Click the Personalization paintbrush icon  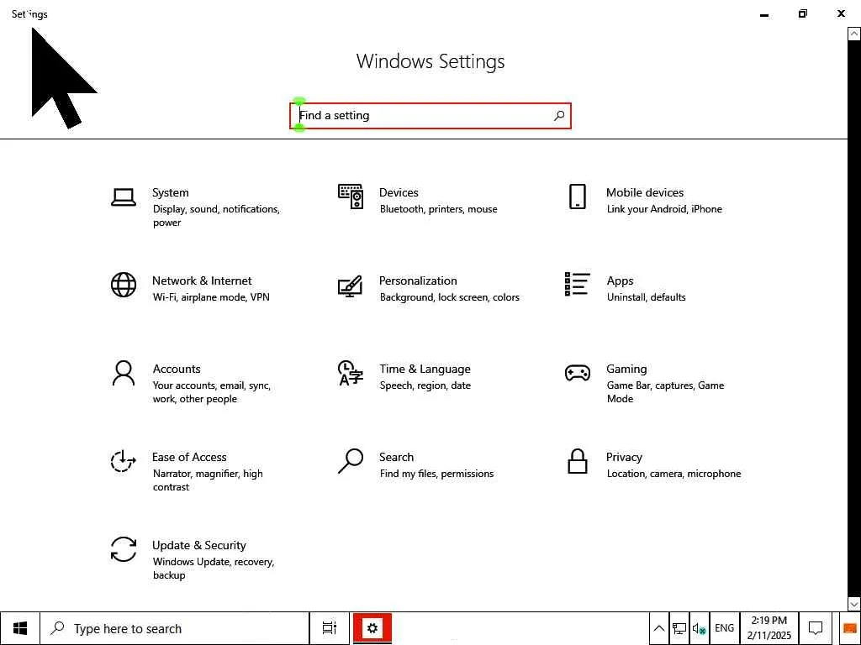point(351,286)
